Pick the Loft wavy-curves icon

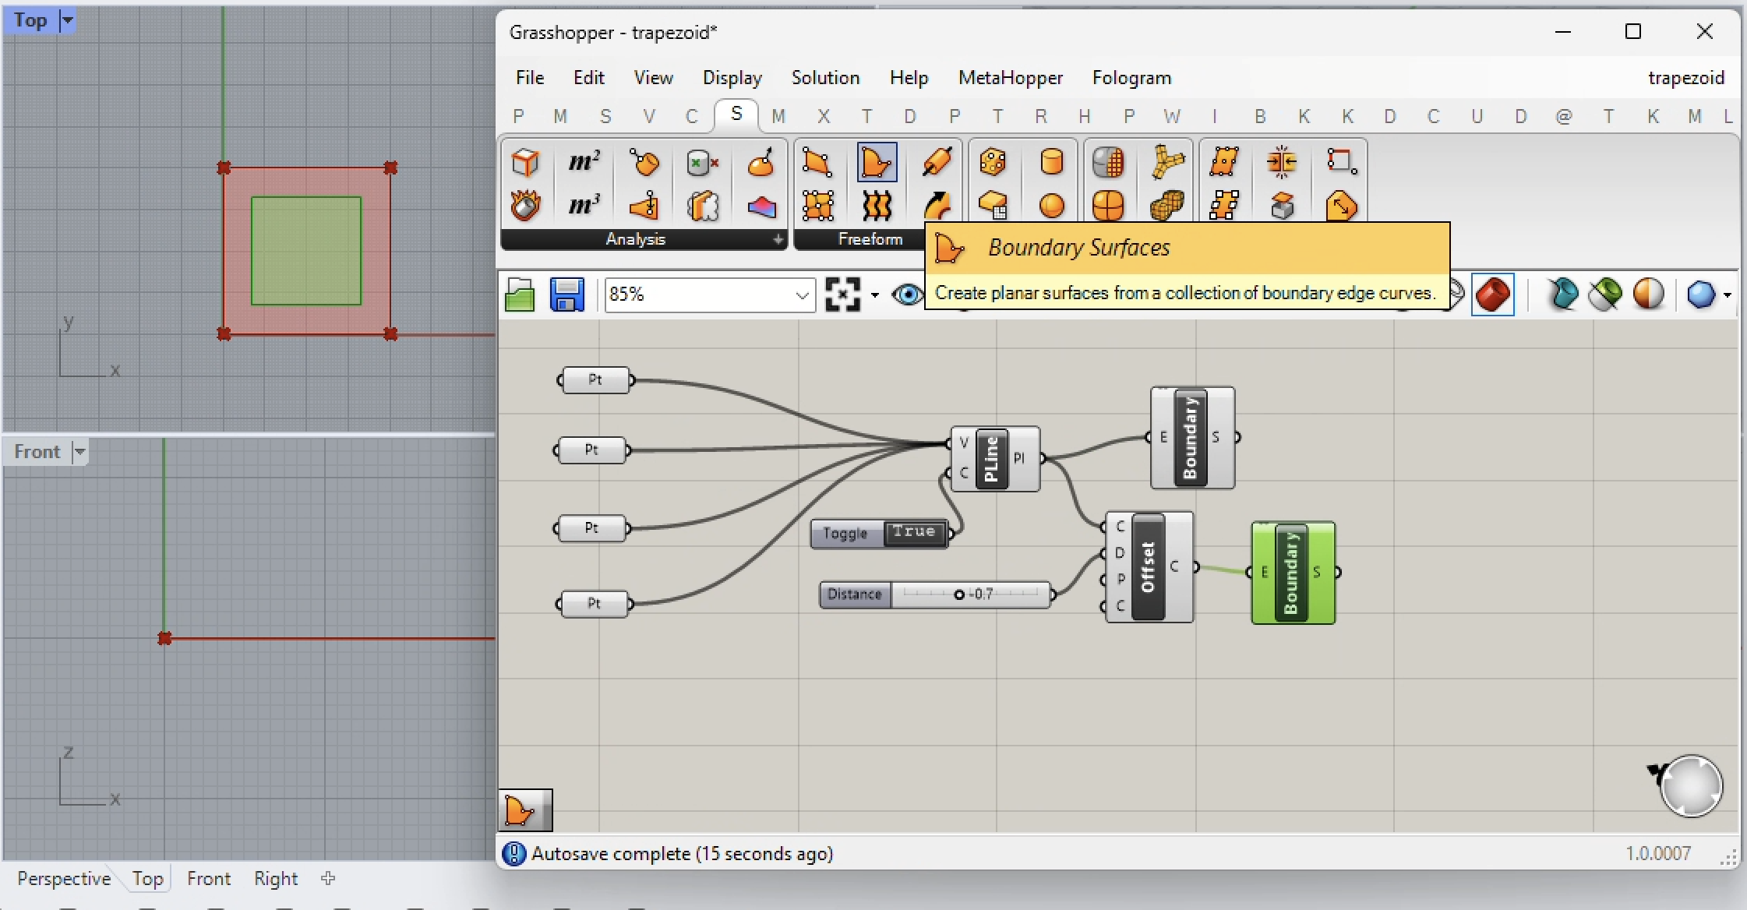pos(877,206)
